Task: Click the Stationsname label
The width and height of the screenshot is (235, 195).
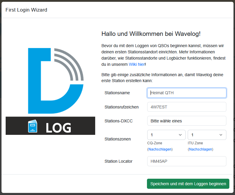Action: [x=117, y=93]
